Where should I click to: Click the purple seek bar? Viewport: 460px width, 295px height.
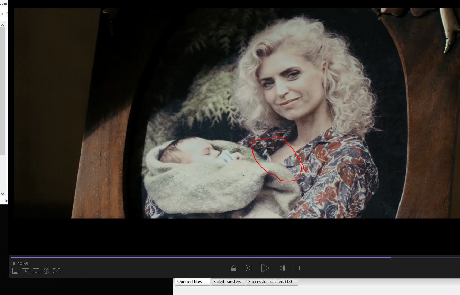(201, 257)
